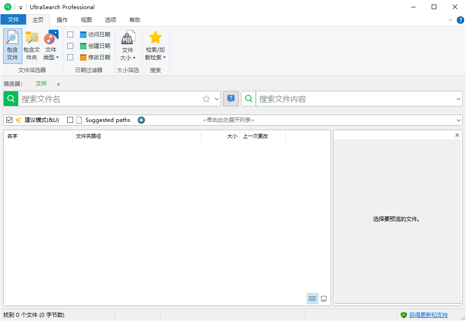466x321 pixels.
Task: Select the 包含文件 search filter tool
Action: pyautogui.click(x=12, y=45)
